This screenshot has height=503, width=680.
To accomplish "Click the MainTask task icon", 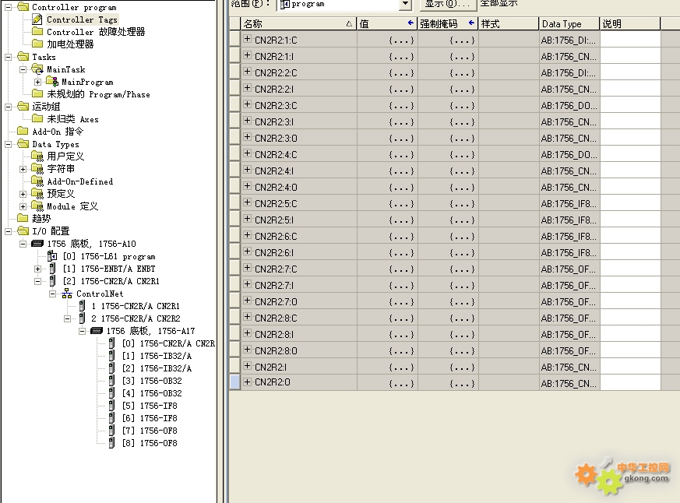I will 38,69.
